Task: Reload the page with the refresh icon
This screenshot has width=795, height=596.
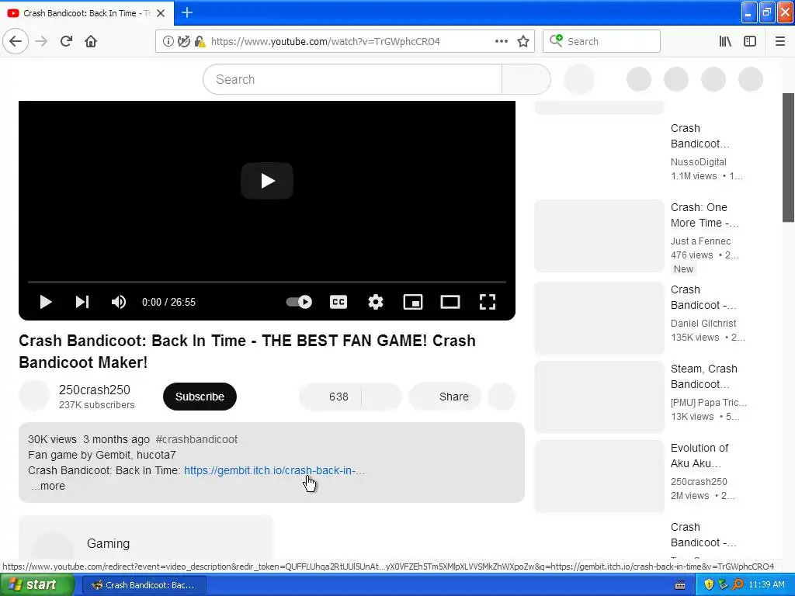Action: [66, 41]
